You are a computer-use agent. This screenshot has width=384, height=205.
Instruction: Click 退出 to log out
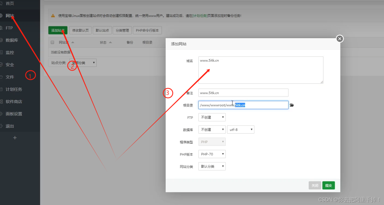click(x=10, y=126)
